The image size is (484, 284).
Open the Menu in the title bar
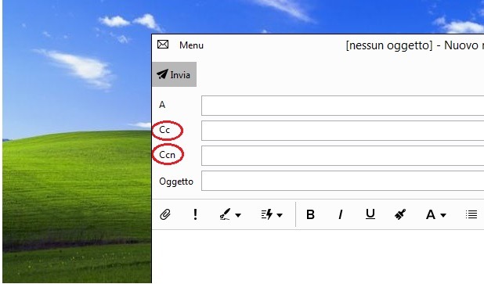(191, 45)
